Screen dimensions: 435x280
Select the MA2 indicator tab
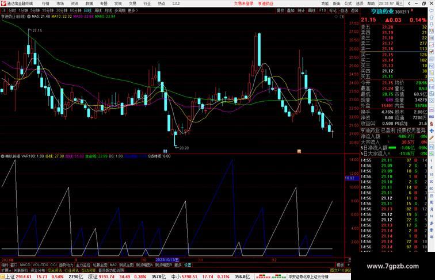pyautogui.click(x=113, y=265)
